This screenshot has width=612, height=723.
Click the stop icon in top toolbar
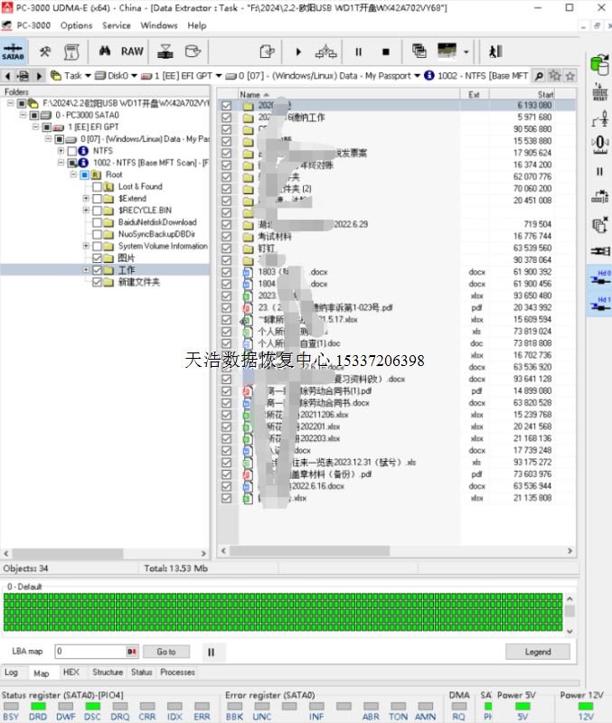(385, 52)
